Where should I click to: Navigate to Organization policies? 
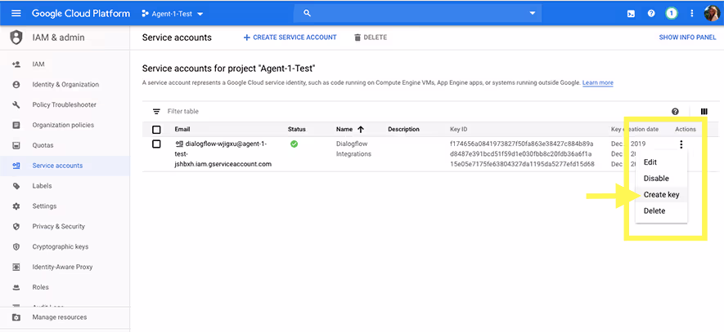click(65, 126)
